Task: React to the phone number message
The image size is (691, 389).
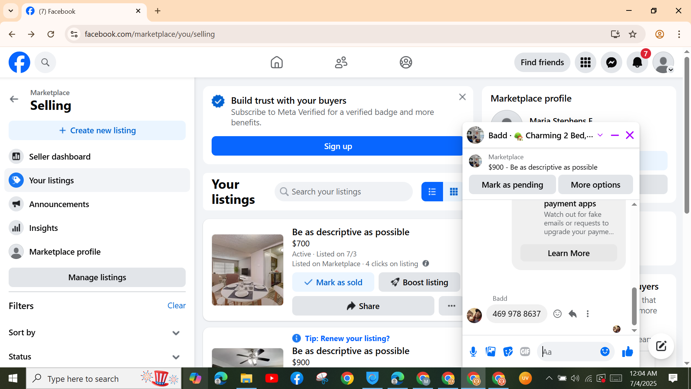Action: [557, 314]
